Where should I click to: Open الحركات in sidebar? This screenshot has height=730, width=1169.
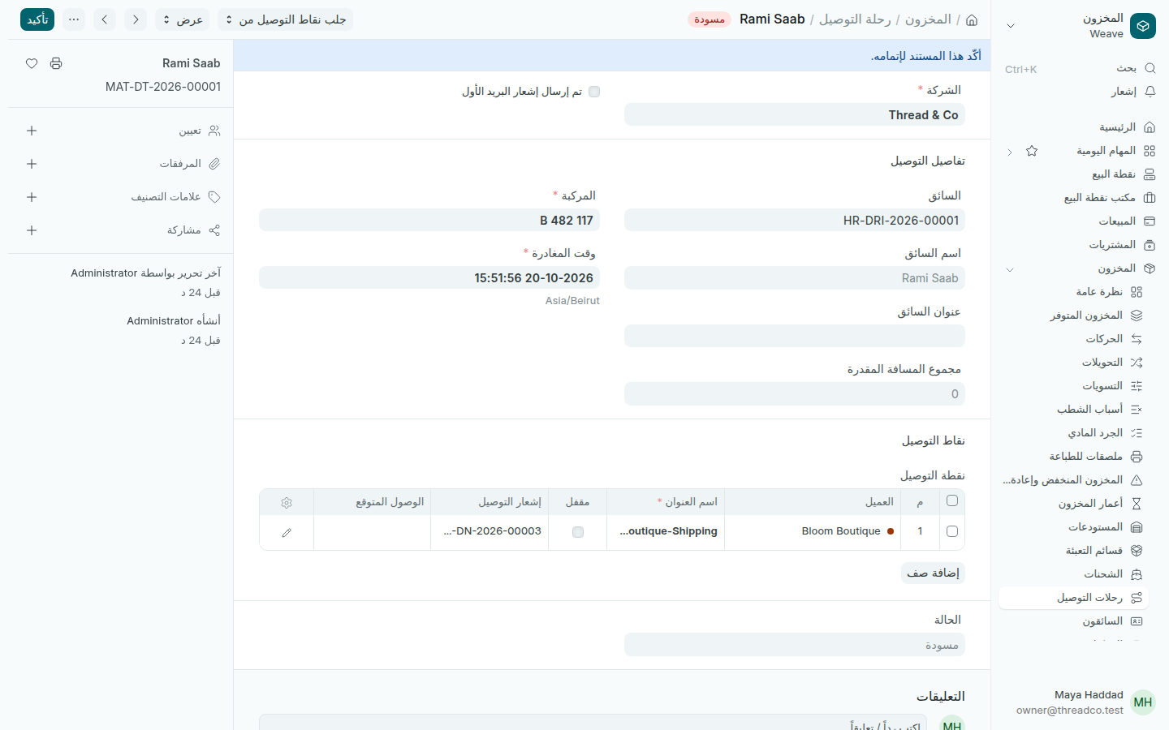click(1073, 339)
